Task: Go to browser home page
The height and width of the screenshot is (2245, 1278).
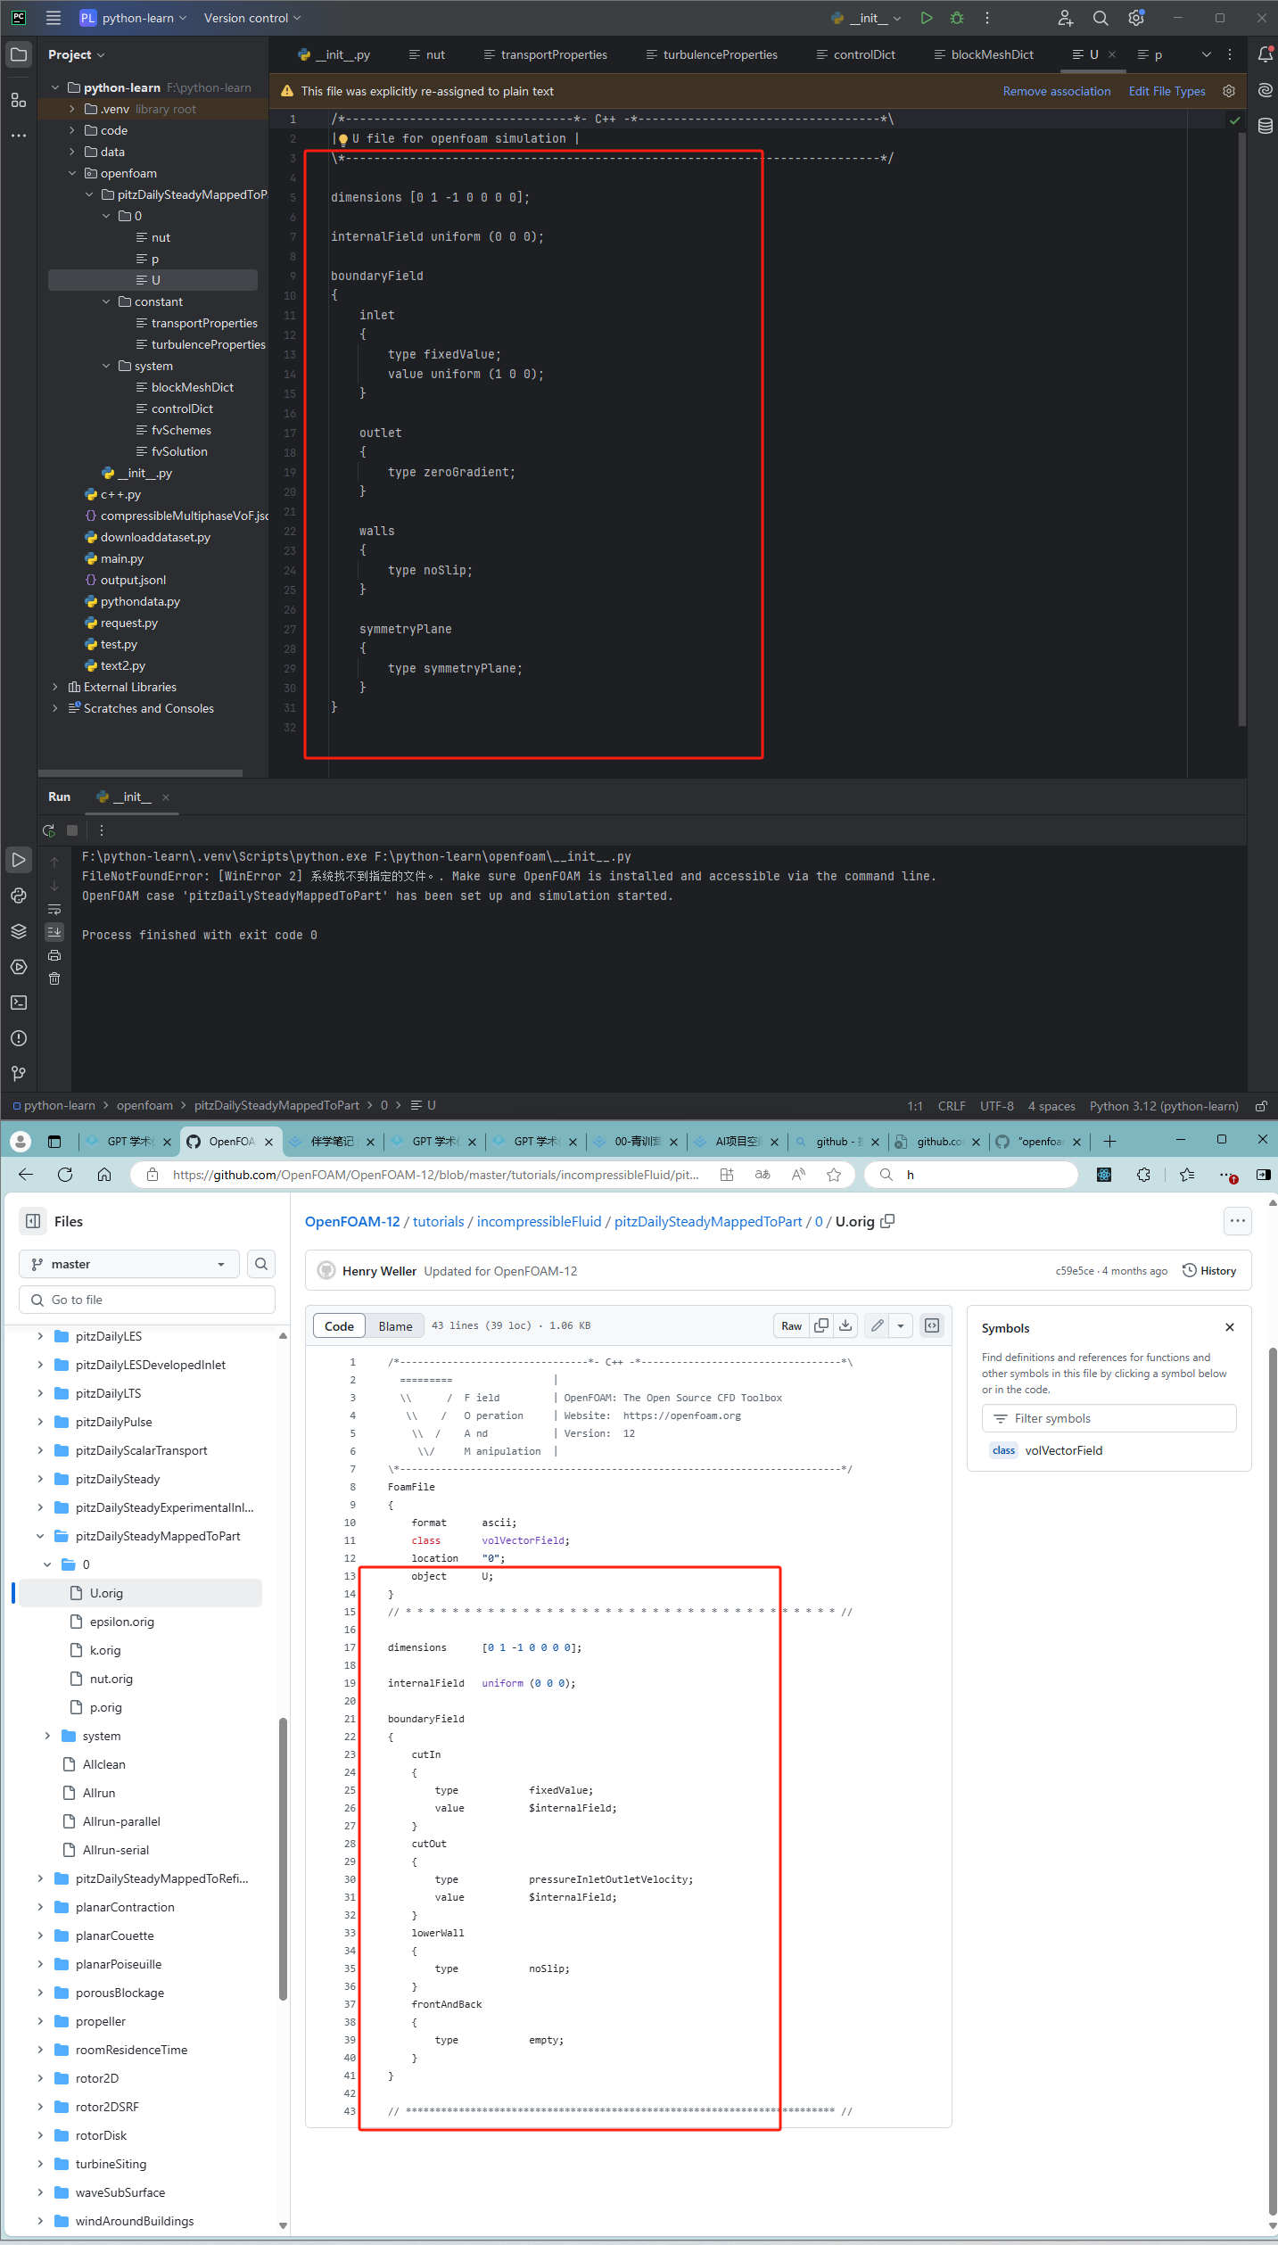Action: click(x=104, y=1175)
